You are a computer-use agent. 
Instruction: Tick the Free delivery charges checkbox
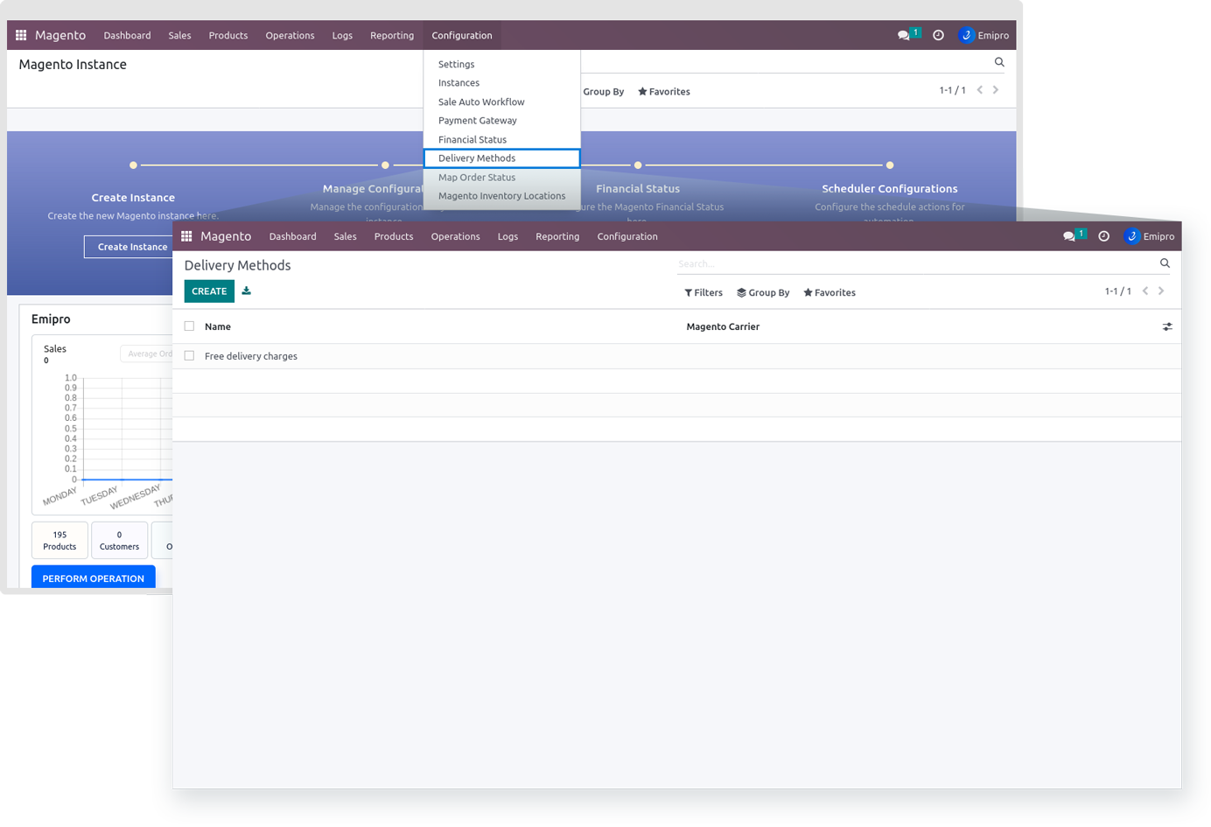(189, 356)
